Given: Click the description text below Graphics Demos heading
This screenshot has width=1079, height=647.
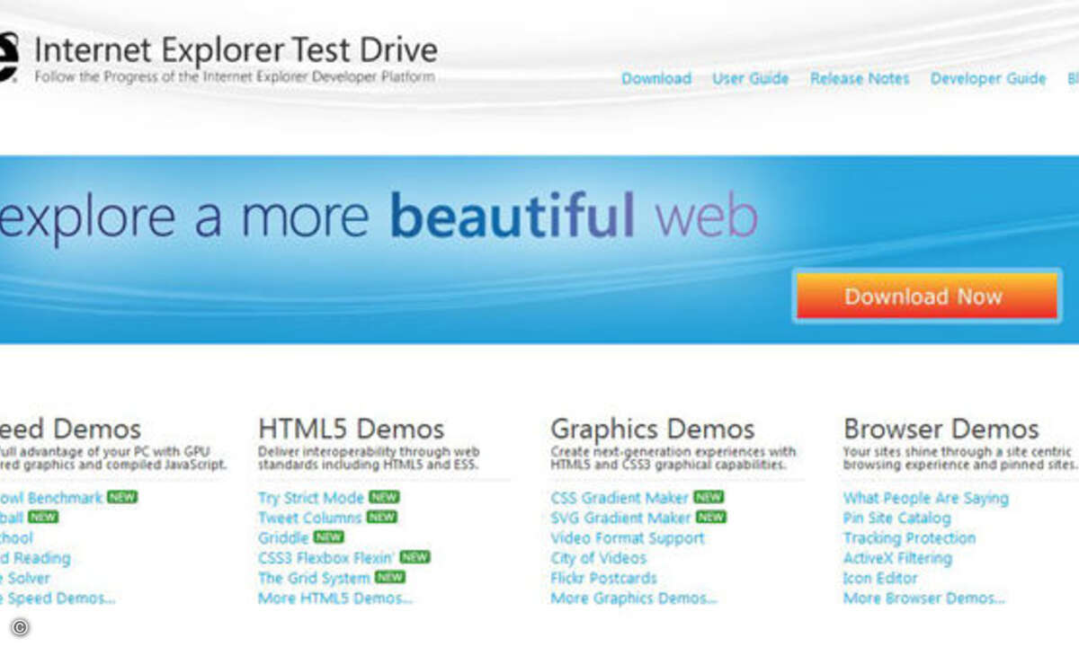Looking at the screenshot, I should 673,458.
